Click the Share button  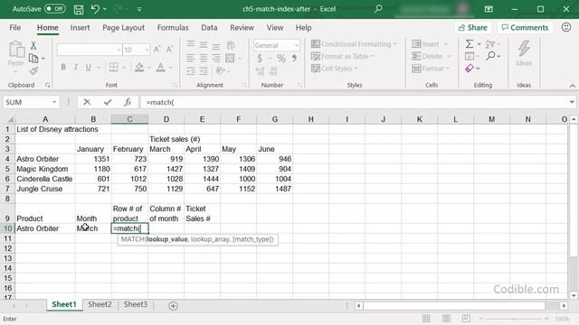(472, 28)
